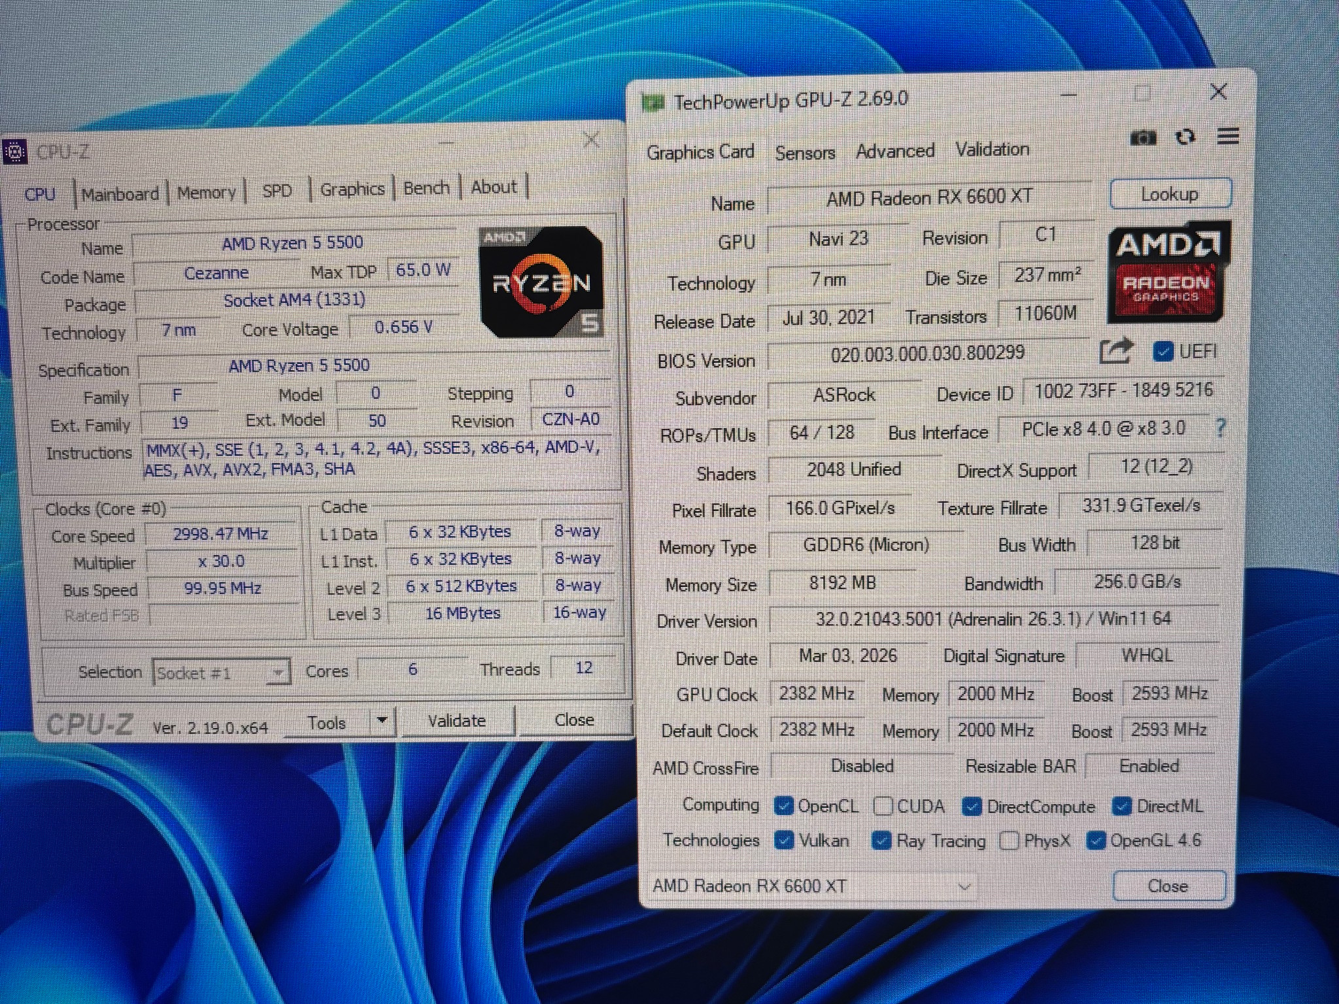
Task: Toggle the OpenCL checkbox
Action: tap(783, 806)
